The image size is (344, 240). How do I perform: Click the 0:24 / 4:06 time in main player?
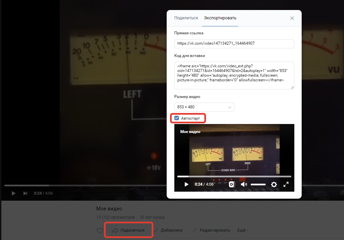43,193
